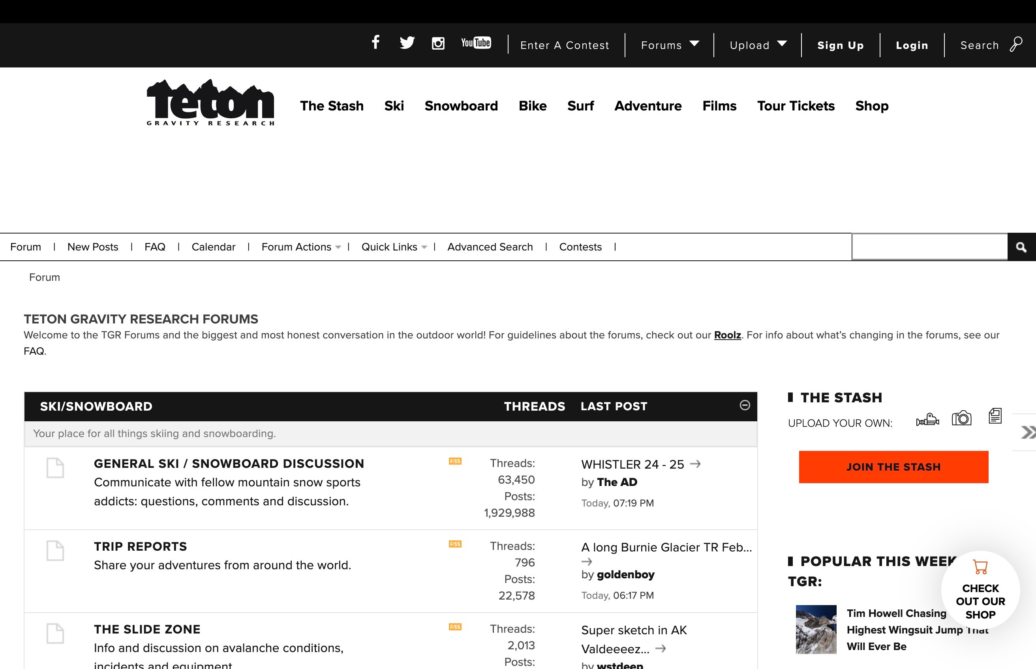Click the double chevron sidebar arrow
The height and width of the screenshot is (669, 1036).
(1028, 432)
